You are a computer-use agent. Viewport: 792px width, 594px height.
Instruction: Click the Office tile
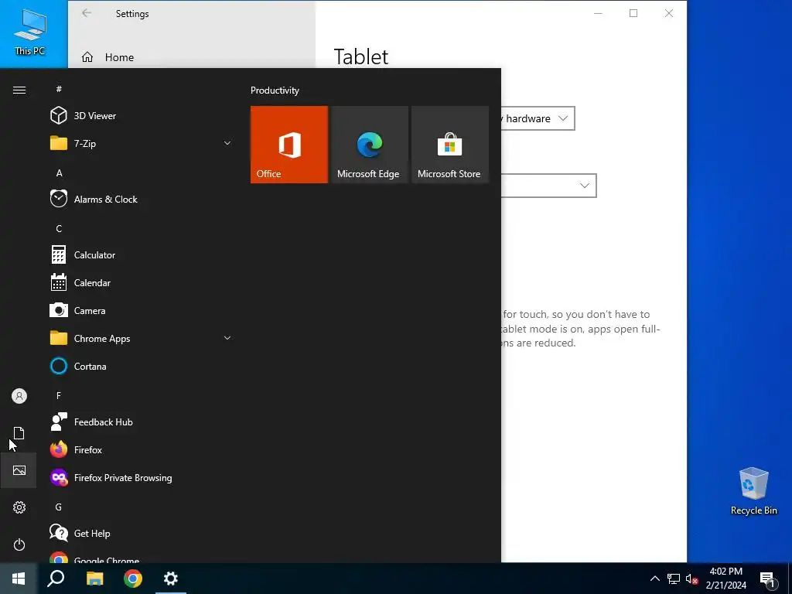(289, 145)
